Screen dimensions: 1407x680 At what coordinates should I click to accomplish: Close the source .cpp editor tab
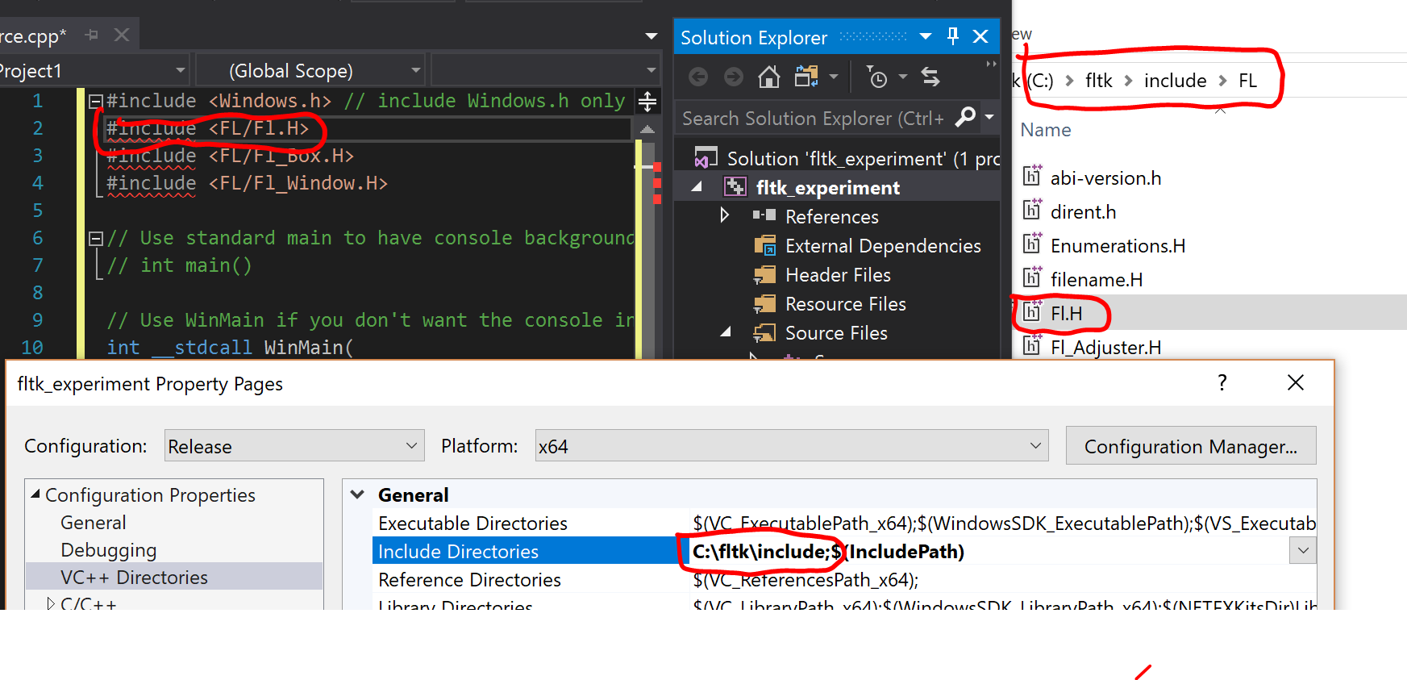pyautogui.click(x=122, y=35)
